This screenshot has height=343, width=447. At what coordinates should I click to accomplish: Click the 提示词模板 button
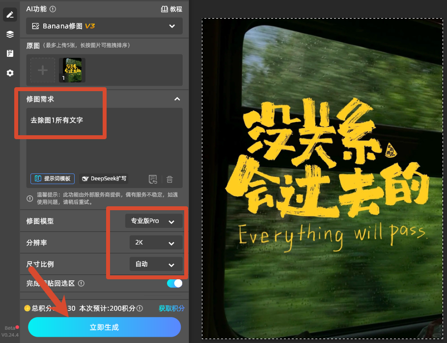53,179
